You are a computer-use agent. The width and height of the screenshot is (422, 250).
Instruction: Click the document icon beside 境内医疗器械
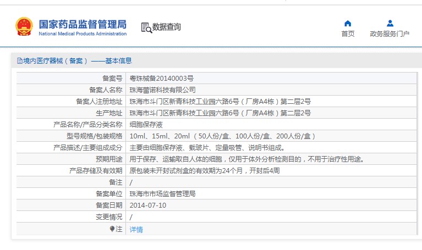(x=20, y=61)
